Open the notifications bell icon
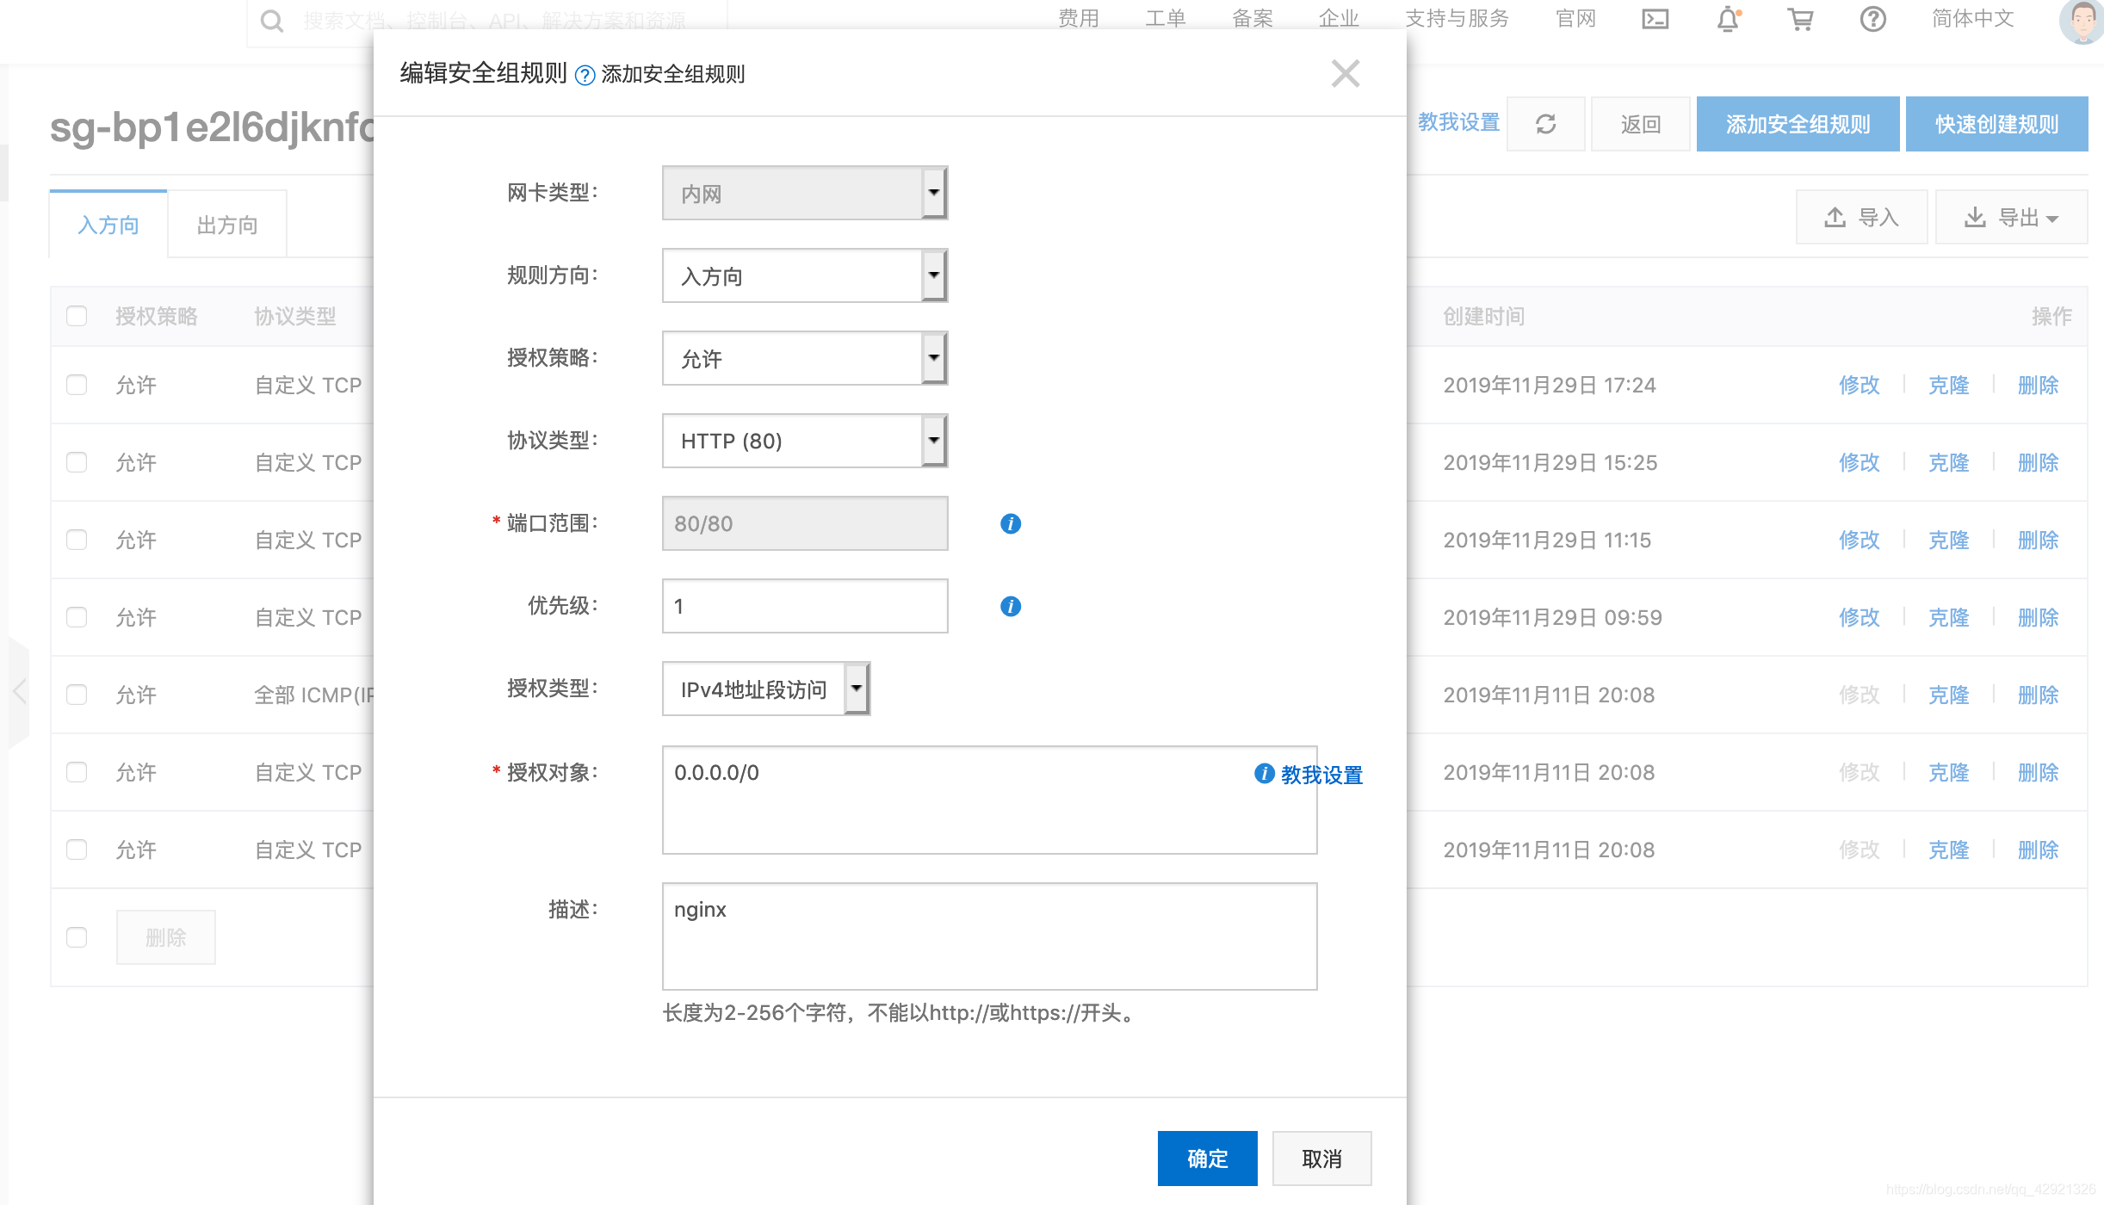Image resolution: width=2104 pixels, height=1205 pixels. click(x=1728, y=19)
